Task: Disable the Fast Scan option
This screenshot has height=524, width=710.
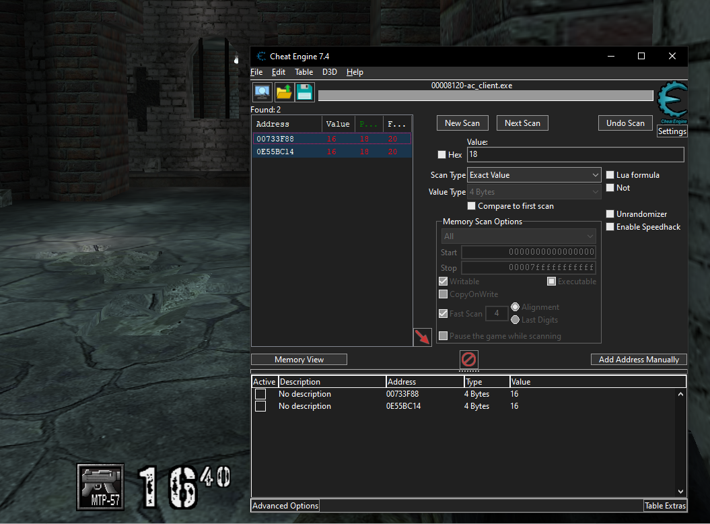Action: [x=443, y=313]
